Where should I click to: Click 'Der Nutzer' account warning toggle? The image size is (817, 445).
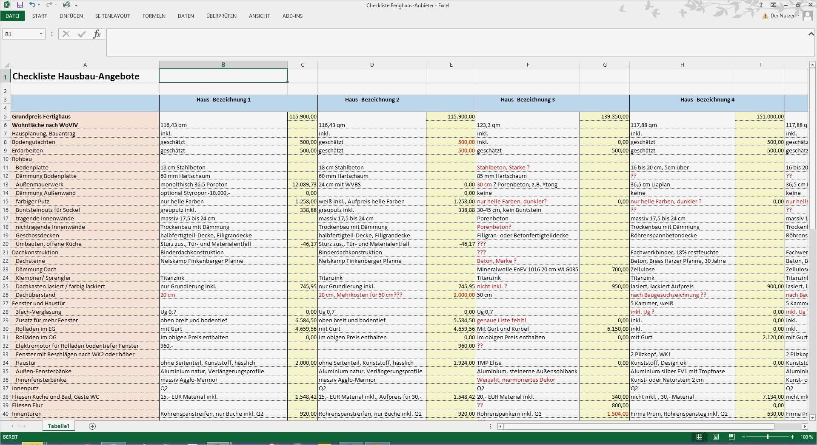point(780,16)
